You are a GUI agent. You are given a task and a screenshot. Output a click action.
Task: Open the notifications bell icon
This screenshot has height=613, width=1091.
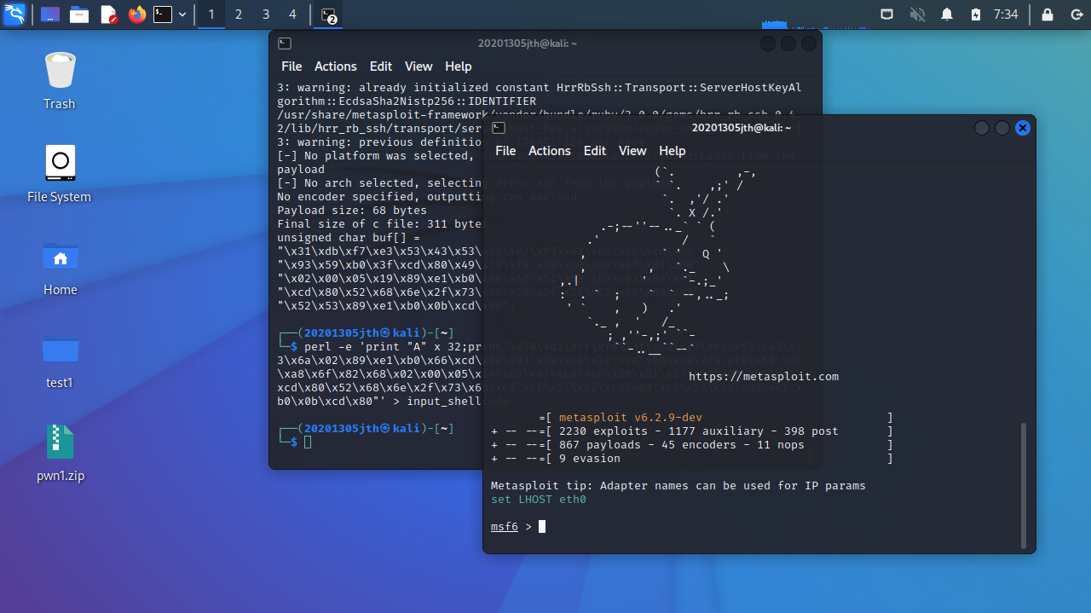click(x=947, y=14)
